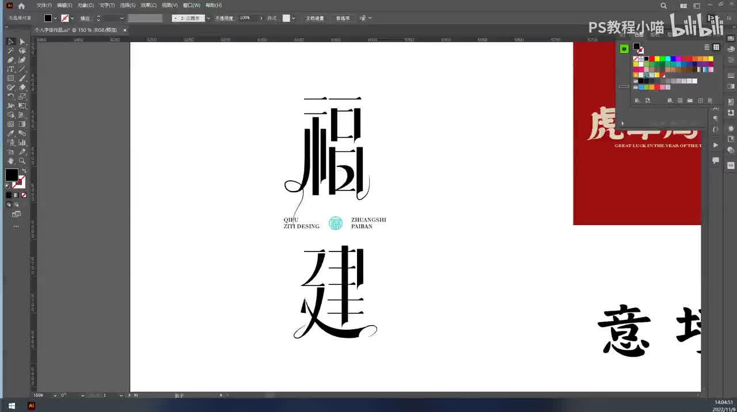Image resolution: width=737 pixels, height=412 pixels.
Task: Open the 编辑(E) menu
Action: 64,5
